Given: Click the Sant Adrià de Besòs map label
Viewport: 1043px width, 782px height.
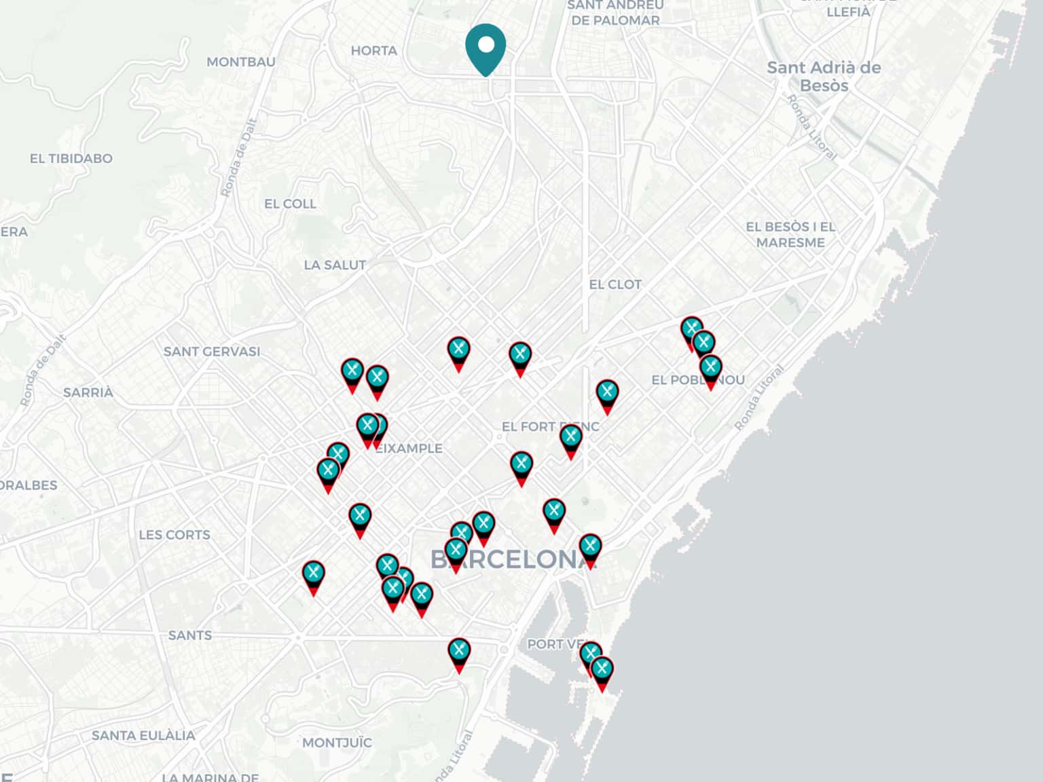Looking at the screenshot, I should (x=824, y=76).
